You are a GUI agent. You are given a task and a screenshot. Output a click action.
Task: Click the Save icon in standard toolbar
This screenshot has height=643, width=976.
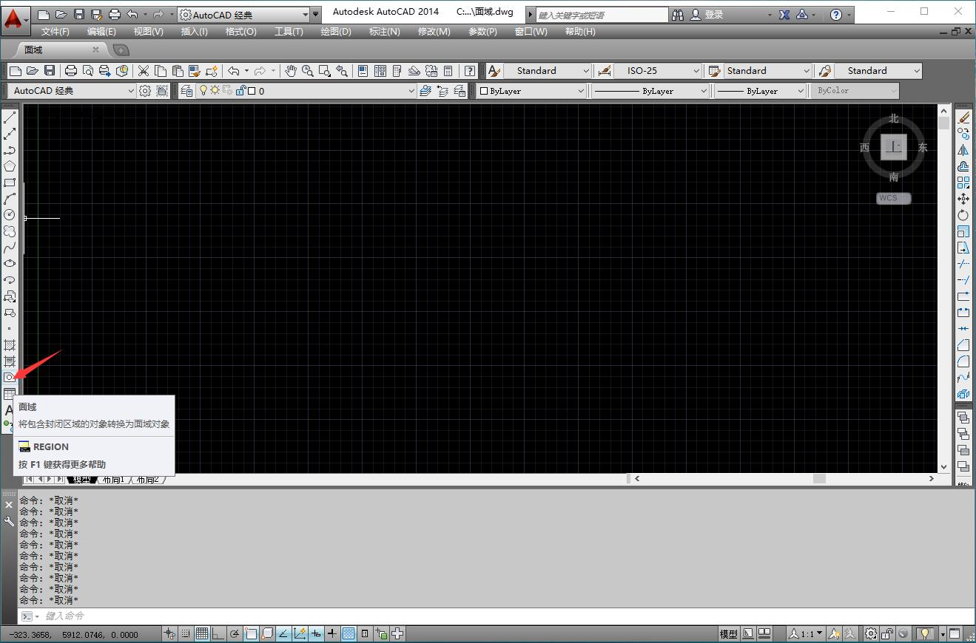coord(50,71)
